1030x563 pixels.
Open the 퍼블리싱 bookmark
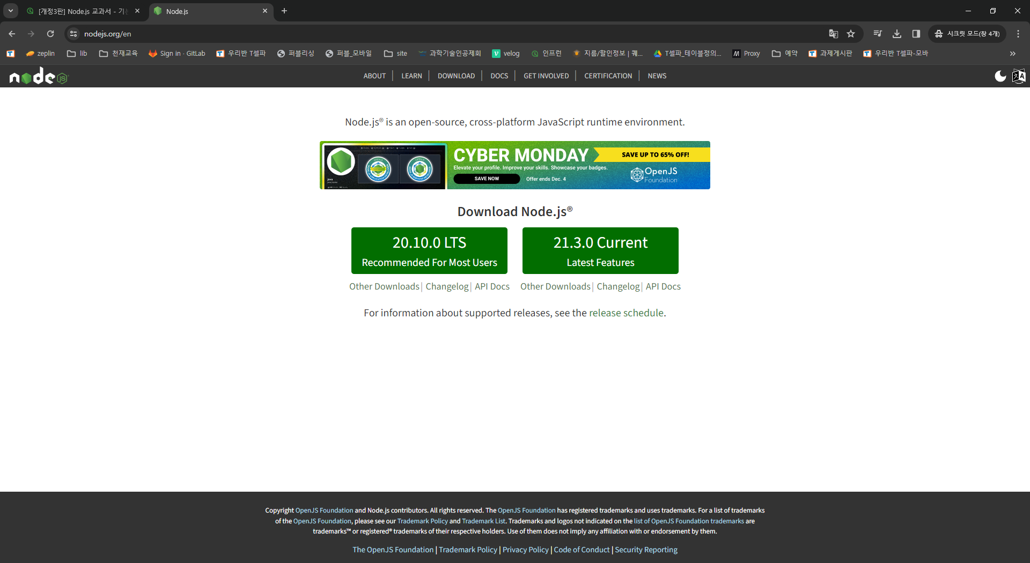click(296, 54)
